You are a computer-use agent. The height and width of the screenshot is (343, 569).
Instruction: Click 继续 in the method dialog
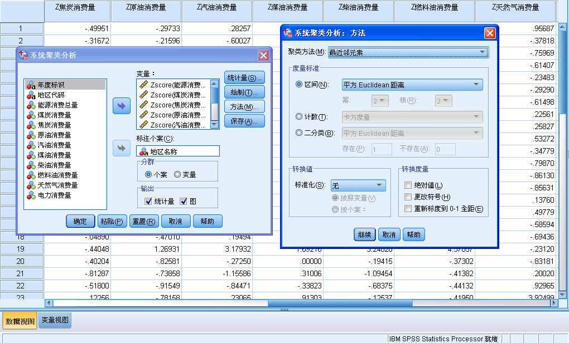click(365, 234)
